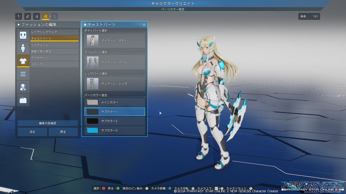Go back with the 戻る button

point(63,132)
